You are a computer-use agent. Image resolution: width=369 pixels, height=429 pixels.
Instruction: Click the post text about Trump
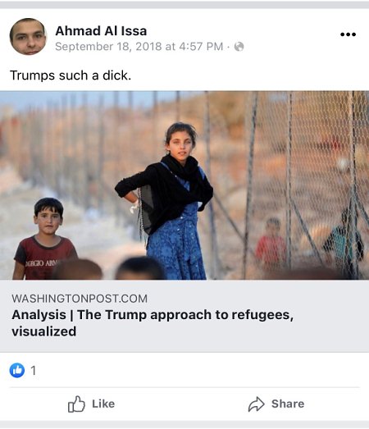coord(71,75)
